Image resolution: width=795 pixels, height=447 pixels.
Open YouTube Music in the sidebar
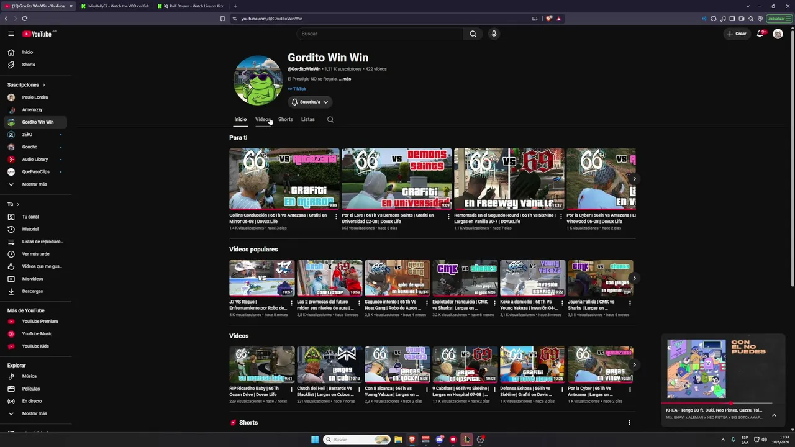(35, 333)
